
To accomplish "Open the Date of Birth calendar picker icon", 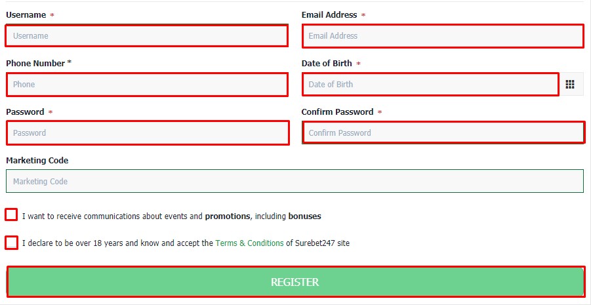I will (x=570, y=85).
